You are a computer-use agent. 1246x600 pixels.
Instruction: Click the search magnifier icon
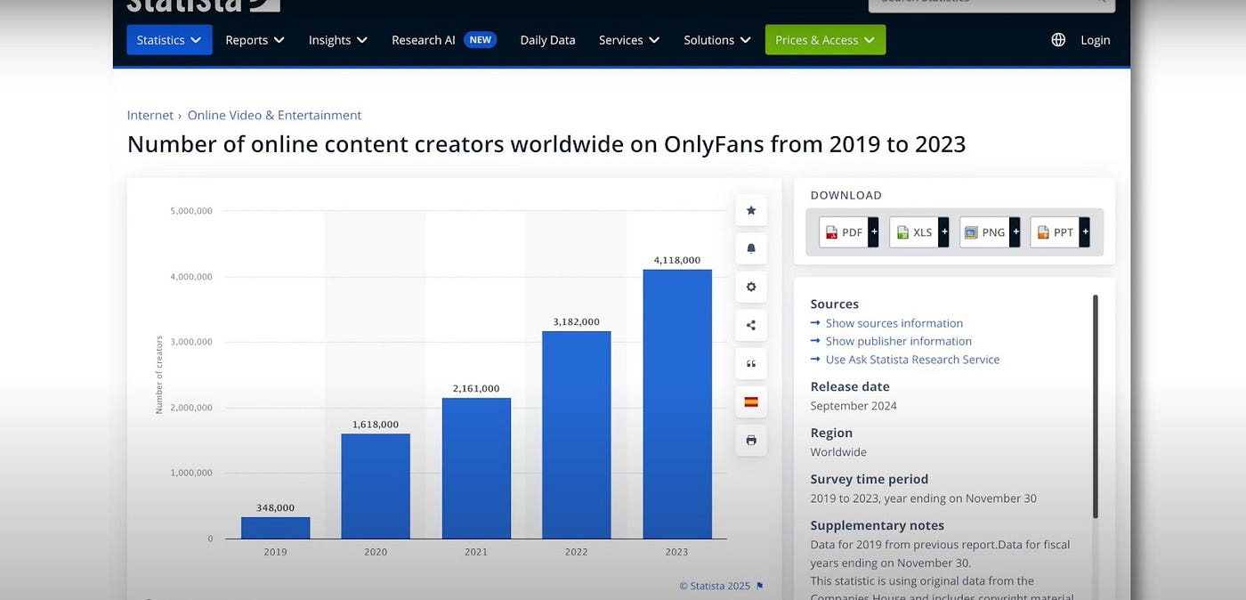[x=1100, y=2]
